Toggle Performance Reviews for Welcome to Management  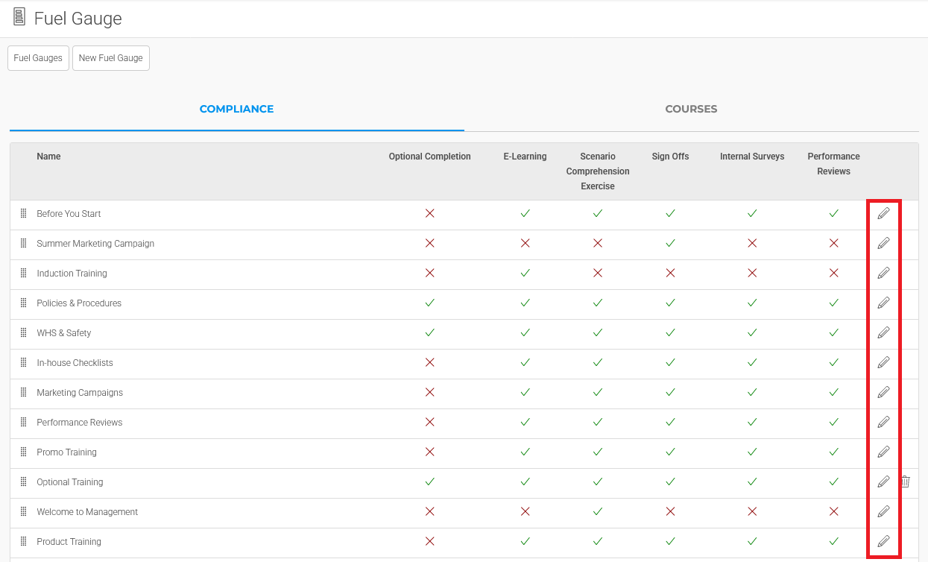(833, 512)
